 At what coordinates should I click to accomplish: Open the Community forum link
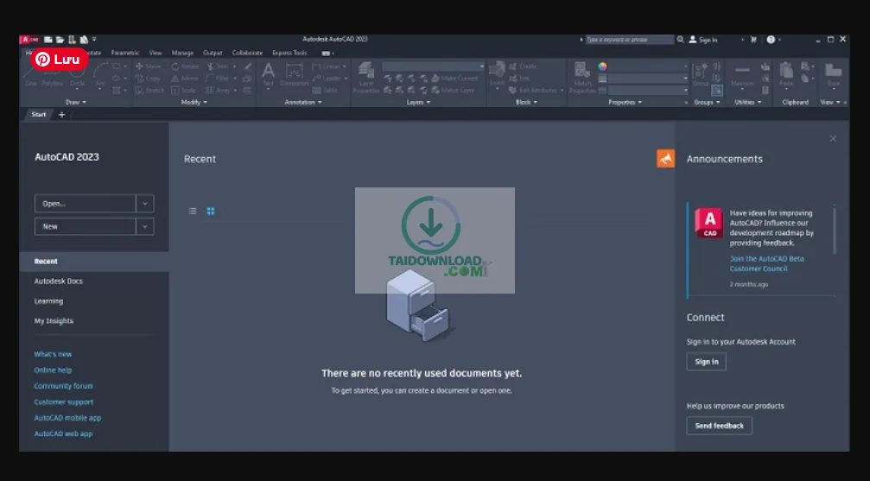63,386
